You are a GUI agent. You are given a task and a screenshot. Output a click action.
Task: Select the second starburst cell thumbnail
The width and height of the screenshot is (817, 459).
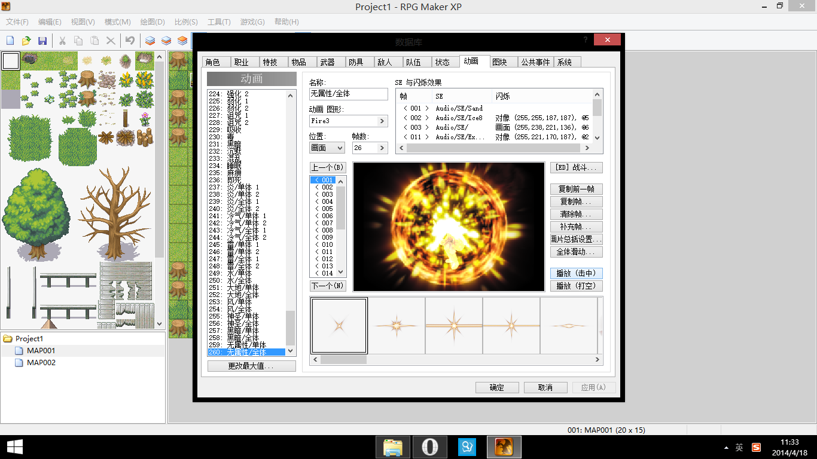point(397,326)
